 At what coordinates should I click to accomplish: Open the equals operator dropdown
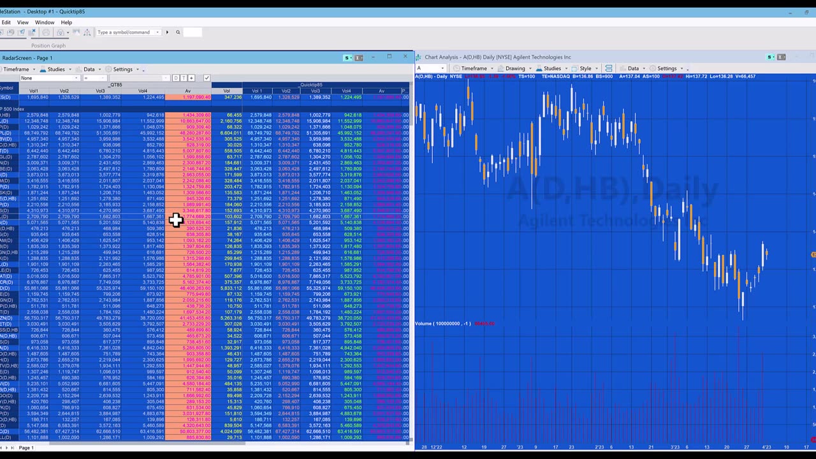[x=94, y=78]
